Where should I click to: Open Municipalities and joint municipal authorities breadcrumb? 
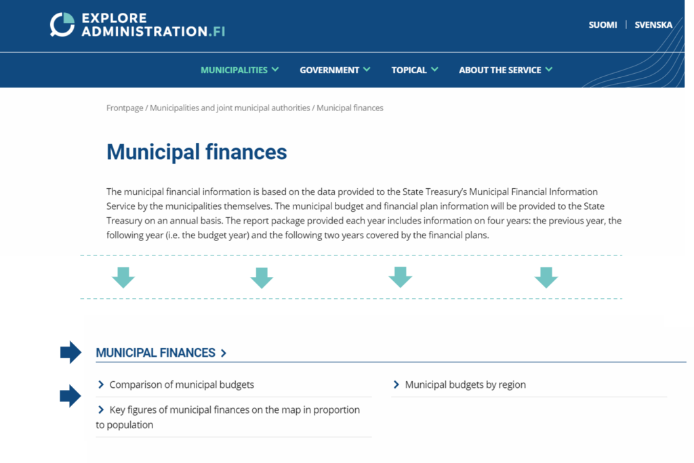point(230,108)
